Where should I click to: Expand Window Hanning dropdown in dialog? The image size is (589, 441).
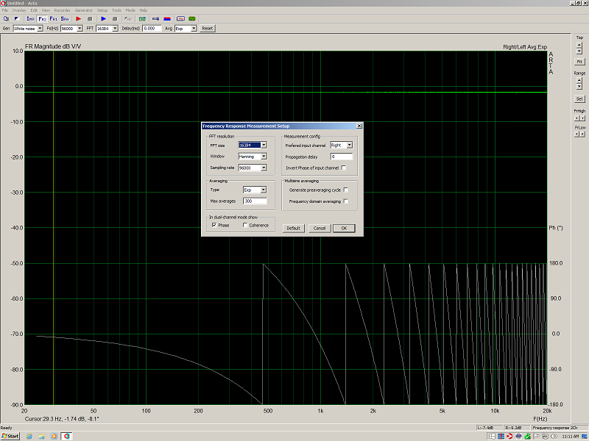click(x=264, y=157)
